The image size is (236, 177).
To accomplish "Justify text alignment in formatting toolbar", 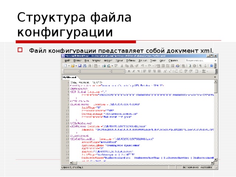I will 159,71.
